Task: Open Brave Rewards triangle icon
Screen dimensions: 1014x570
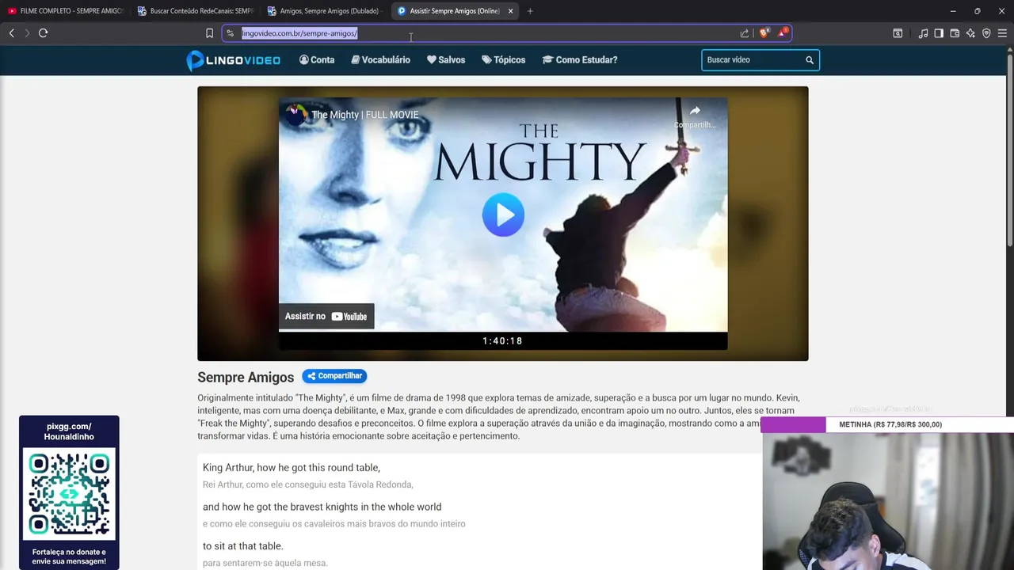Action: tap(783, 33)
